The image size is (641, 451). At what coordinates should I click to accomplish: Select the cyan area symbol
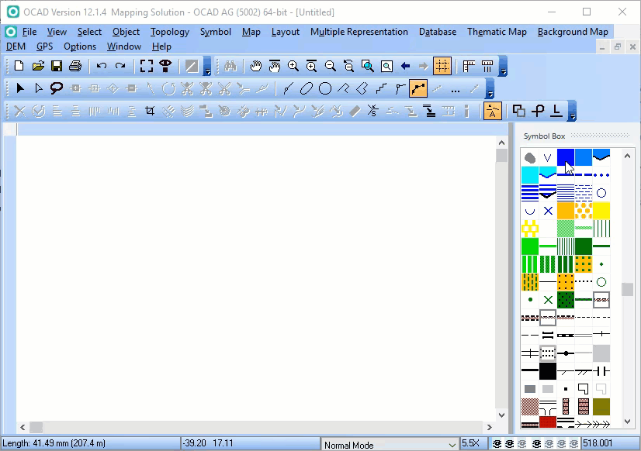point(530,175)
